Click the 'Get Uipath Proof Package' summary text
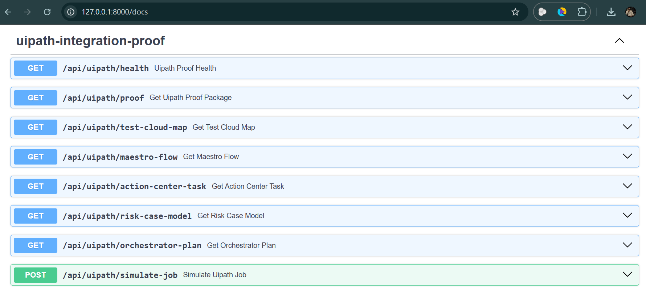 [191, 97]
